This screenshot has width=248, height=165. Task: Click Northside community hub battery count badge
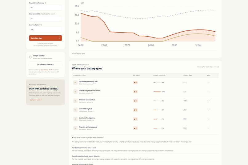(135, 83)
